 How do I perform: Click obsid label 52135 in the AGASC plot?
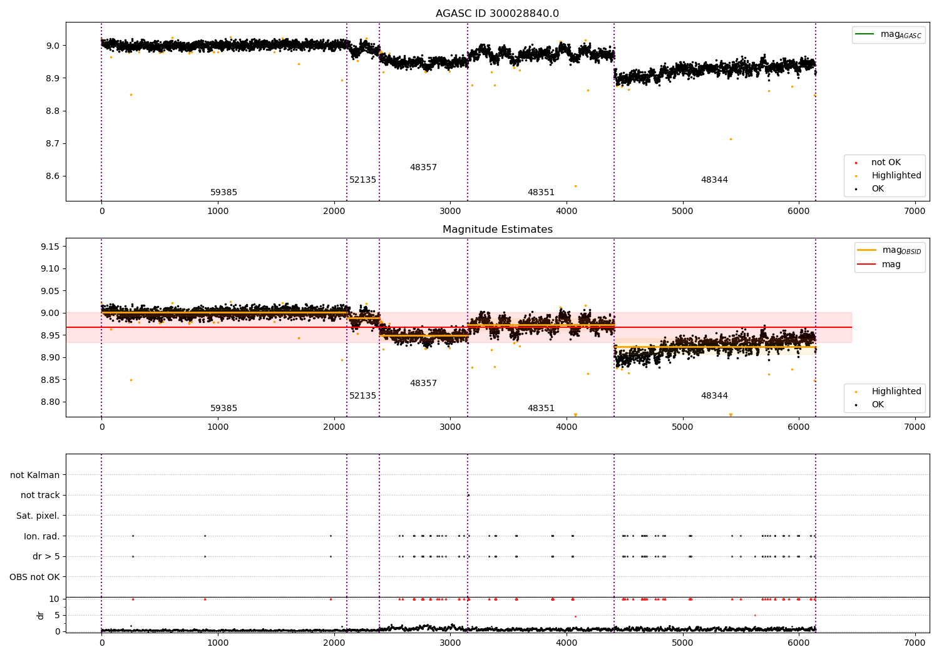point(363,180)
